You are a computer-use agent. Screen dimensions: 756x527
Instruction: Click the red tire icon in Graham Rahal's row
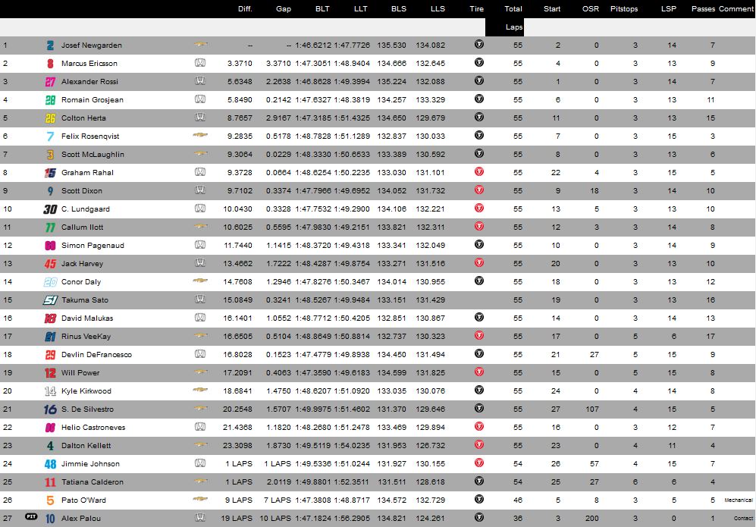479,173
